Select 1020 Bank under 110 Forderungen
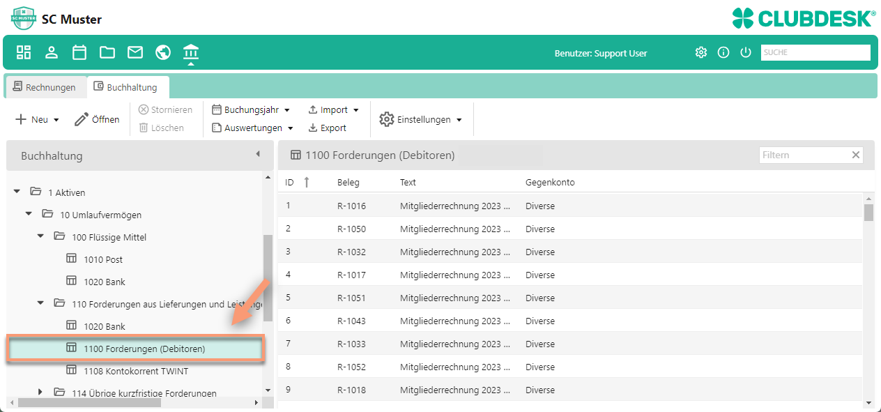This screenshot has height=412, width=881. click(x=104, y=326)
